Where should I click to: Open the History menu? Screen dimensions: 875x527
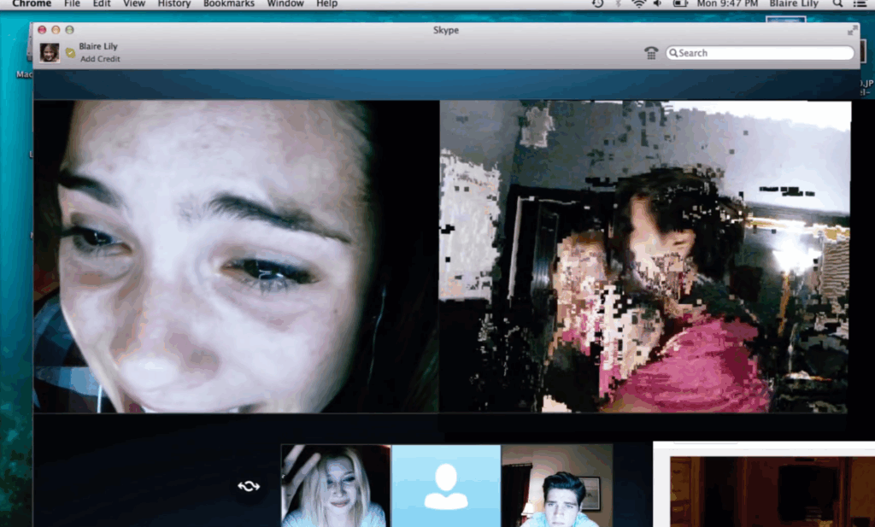click(x=174, y=4)
